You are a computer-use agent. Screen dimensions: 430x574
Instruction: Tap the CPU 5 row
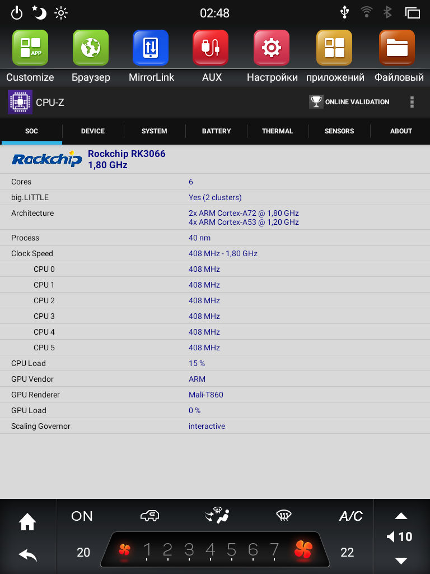215,348
